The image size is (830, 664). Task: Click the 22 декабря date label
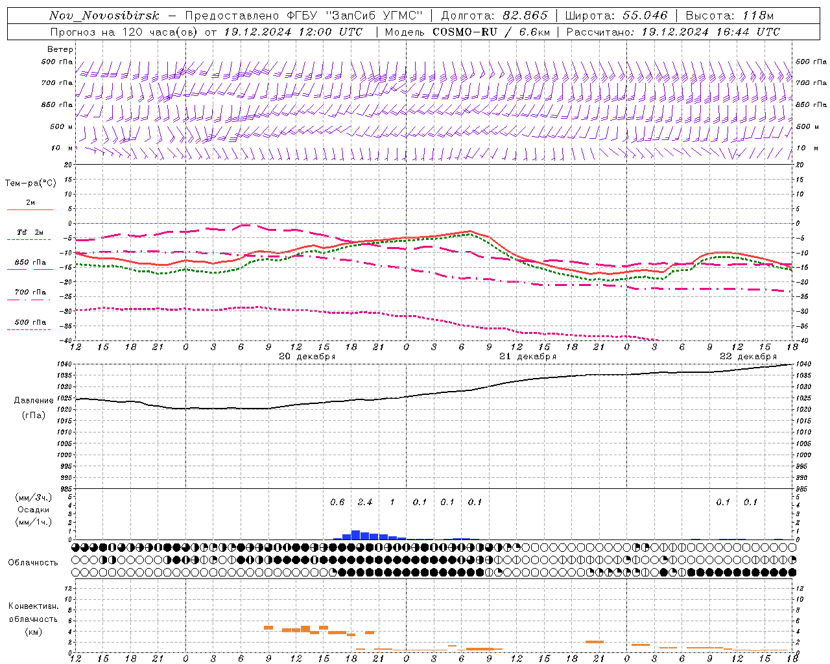pyautogui.click(x=748, y=357)
